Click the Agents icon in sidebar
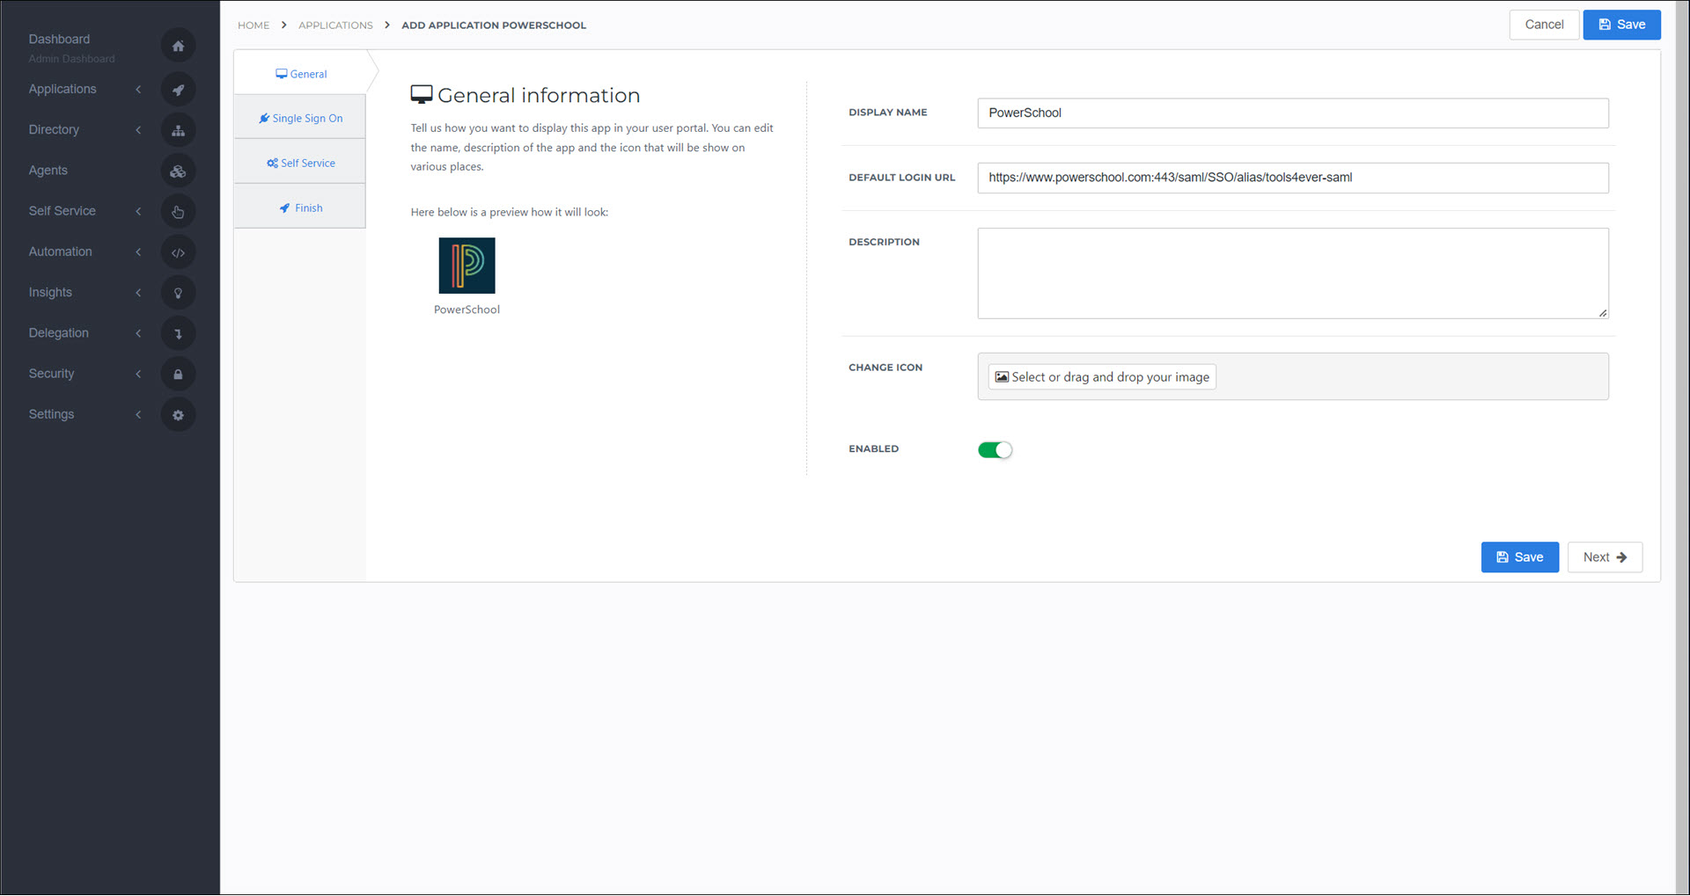The image size is (1690, 896). [178, 171]
